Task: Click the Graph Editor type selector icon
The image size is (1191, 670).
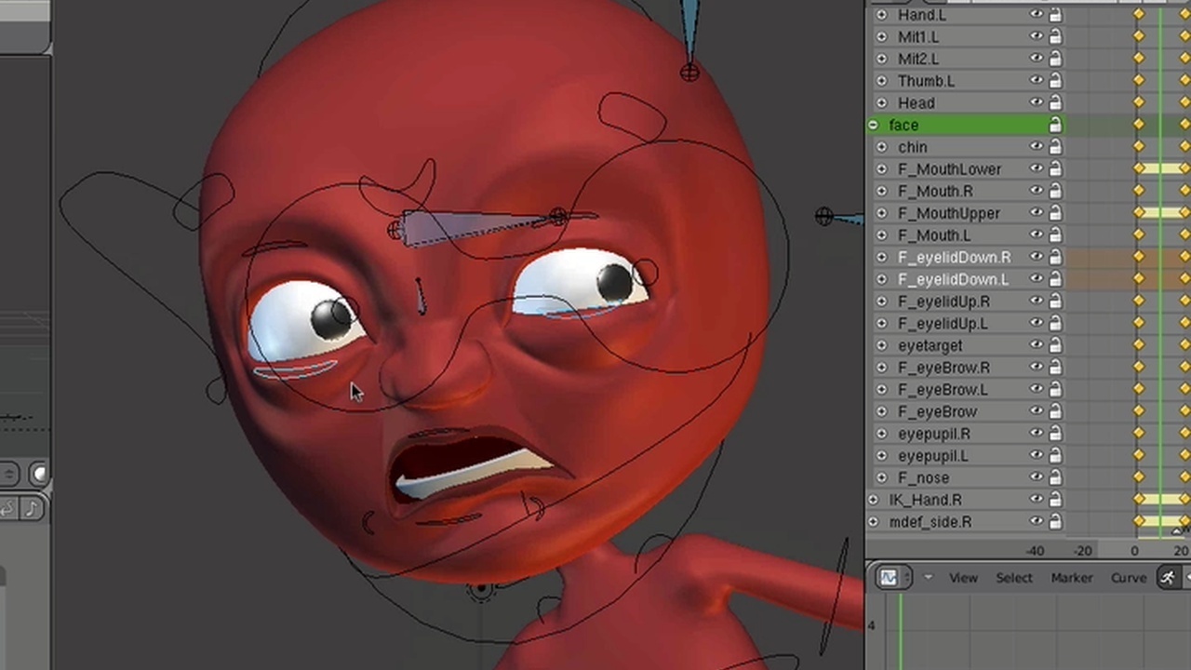Action: pyautogui.click(x=890, y=577)
